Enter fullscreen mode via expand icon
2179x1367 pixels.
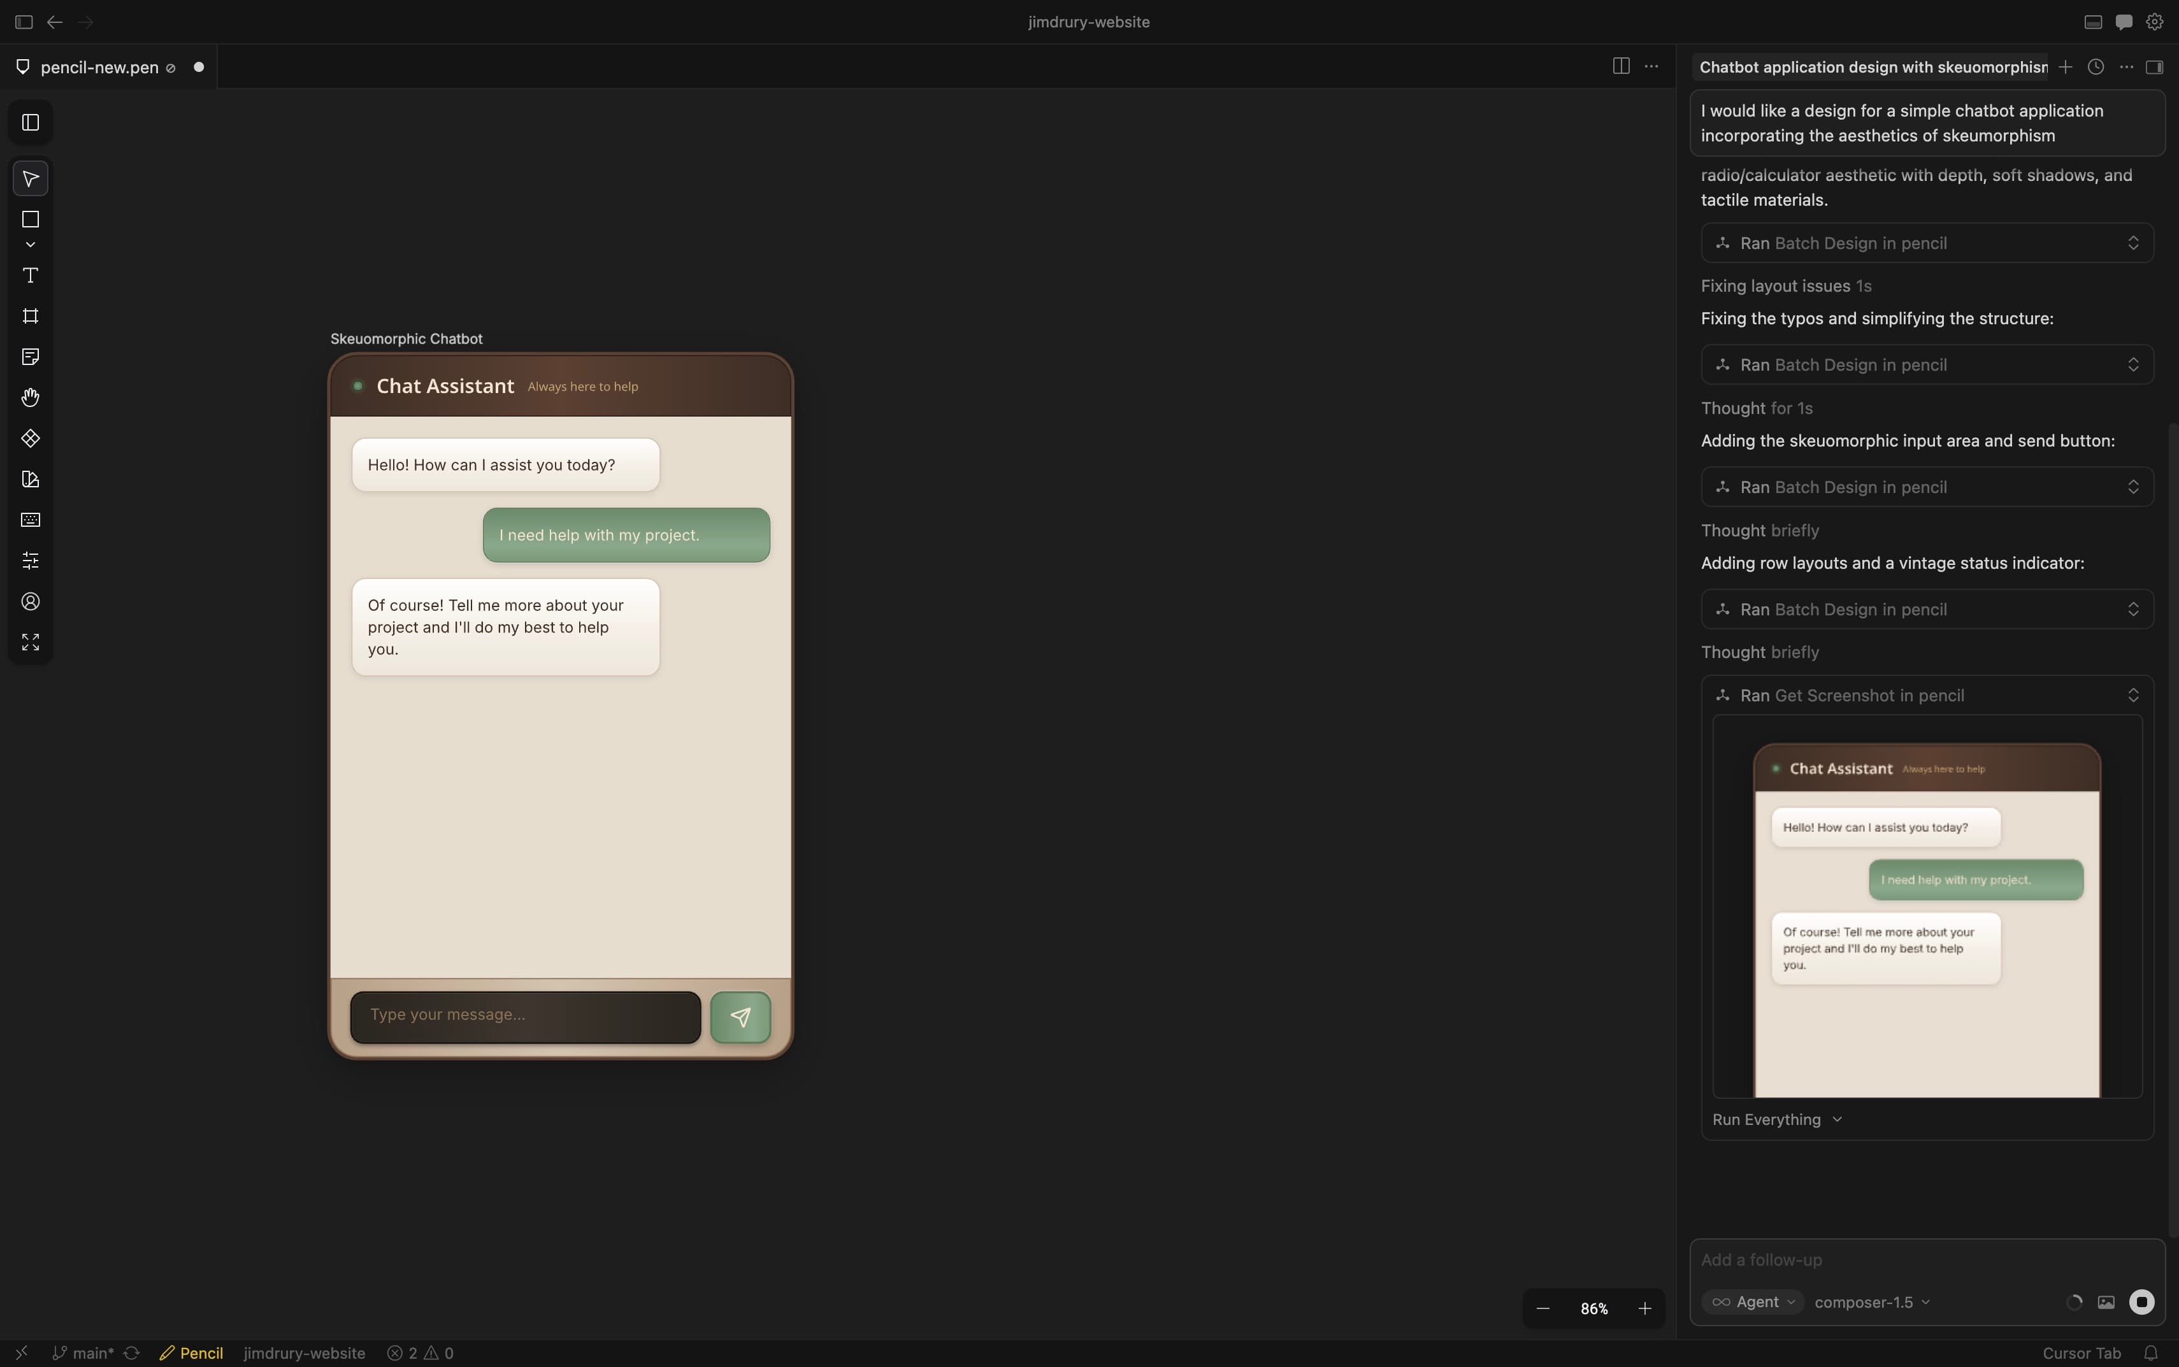click(x=30, y=642)
